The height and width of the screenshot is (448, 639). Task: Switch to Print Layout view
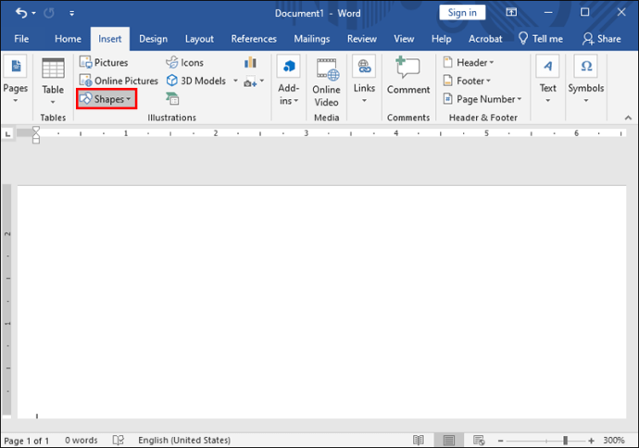point(448,440)
